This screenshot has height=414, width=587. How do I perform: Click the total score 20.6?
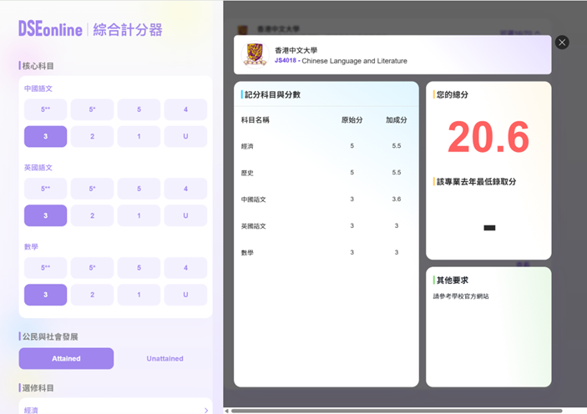(488, 138)
